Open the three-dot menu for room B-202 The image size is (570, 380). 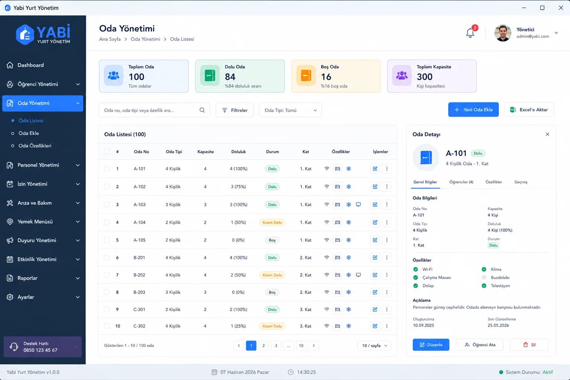click(387, 275)
